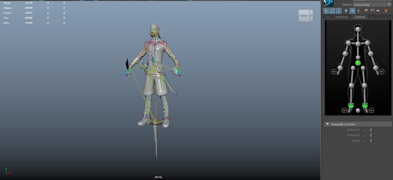Select the chest effector between the shoulders
Viewport: 393px width, 180px height.
pos(358,44)
